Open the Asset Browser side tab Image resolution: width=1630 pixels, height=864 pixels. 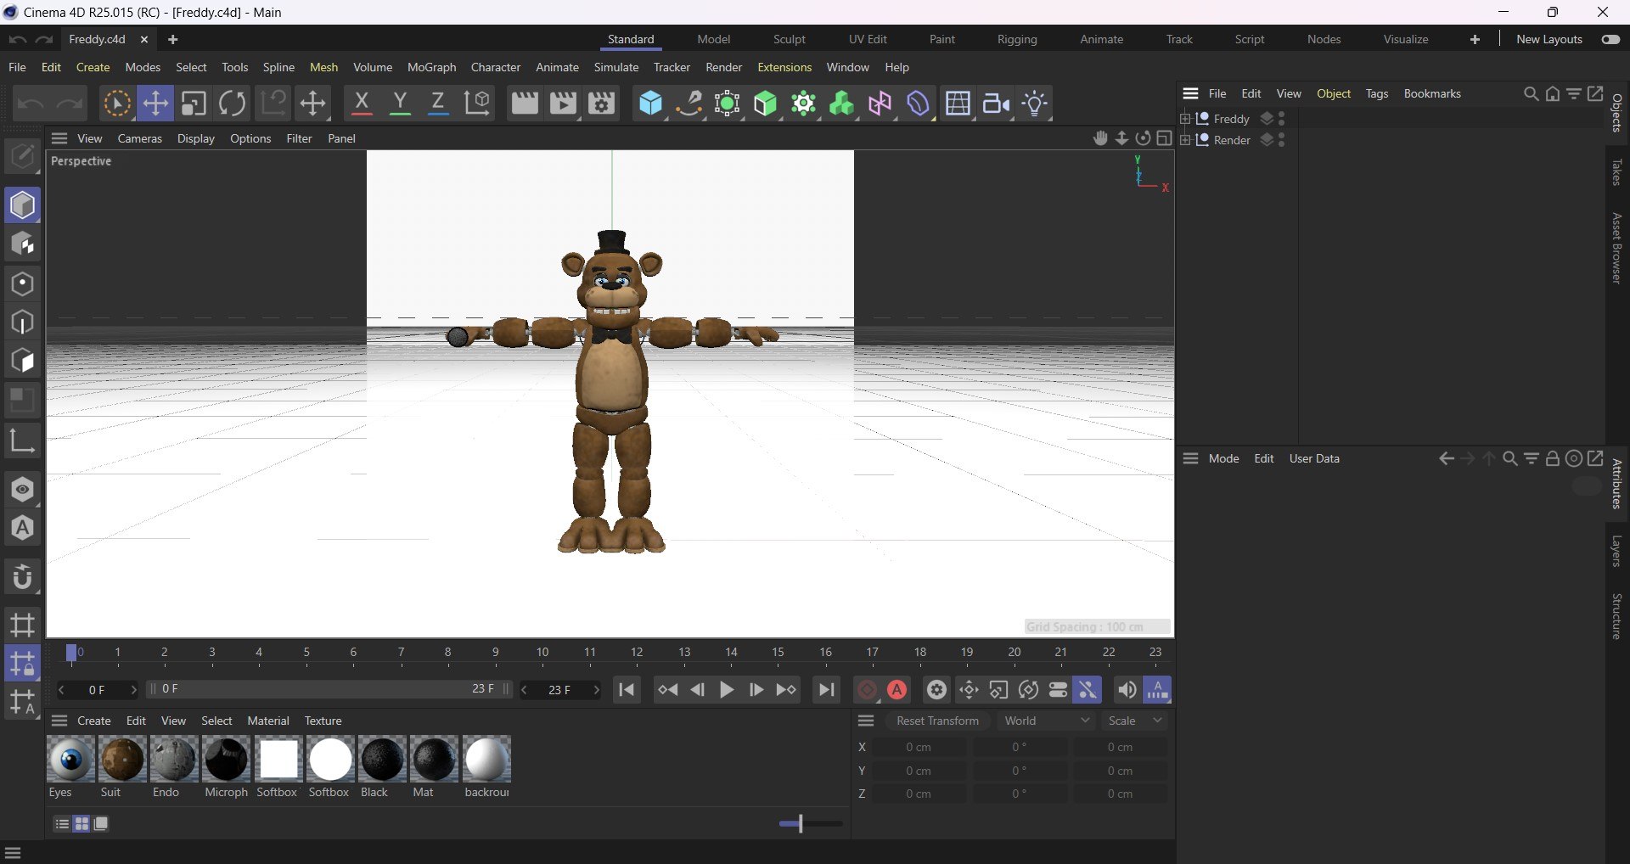(1617, 248)
